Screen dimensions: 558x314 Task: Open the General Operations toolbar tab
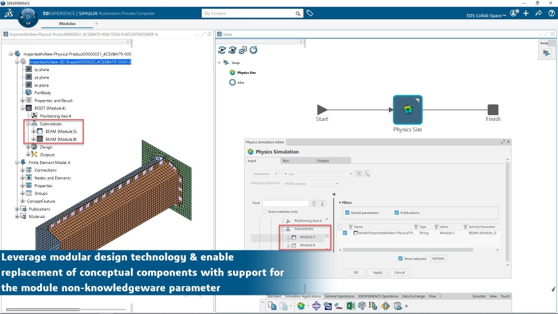[339, 296]
